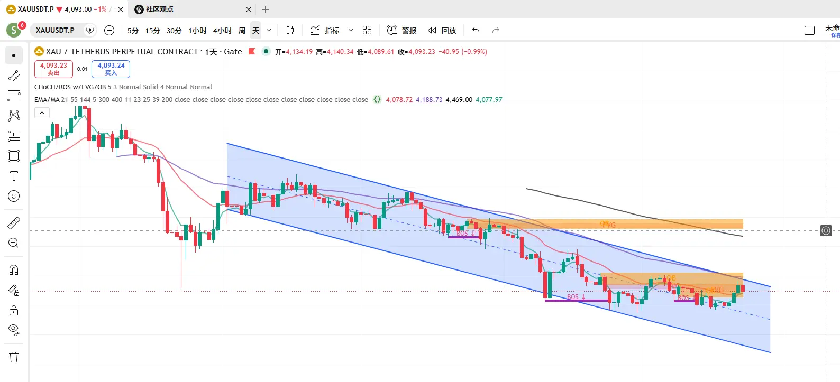Viewport: 840px width, 382px height.
Task: Activate the zoom in tool
Action: point(14,243)
